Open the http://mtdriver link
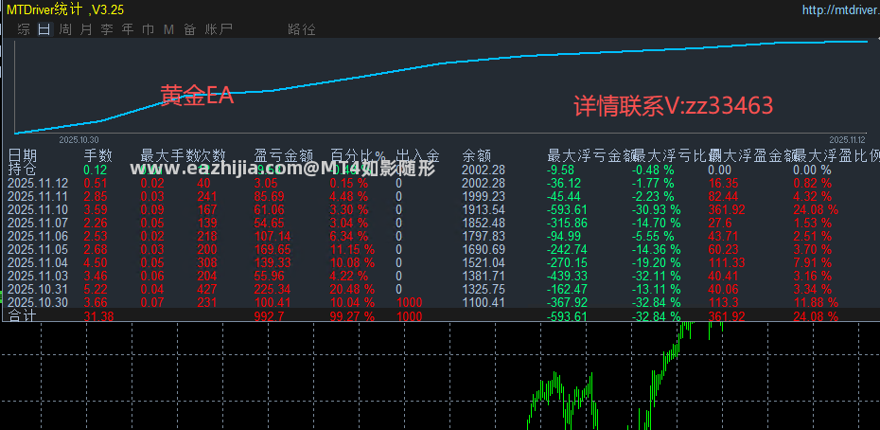Image resolution: width=880 pixels, height=430 pixels. point(840,9)
